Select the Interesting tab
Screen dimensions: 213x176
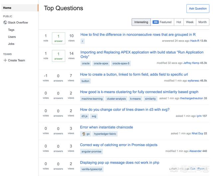coord(141,22)
